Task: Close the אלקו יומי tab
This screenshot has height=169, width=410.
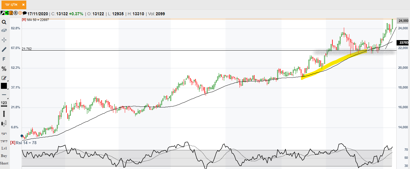Action: (x=23, y=4)
